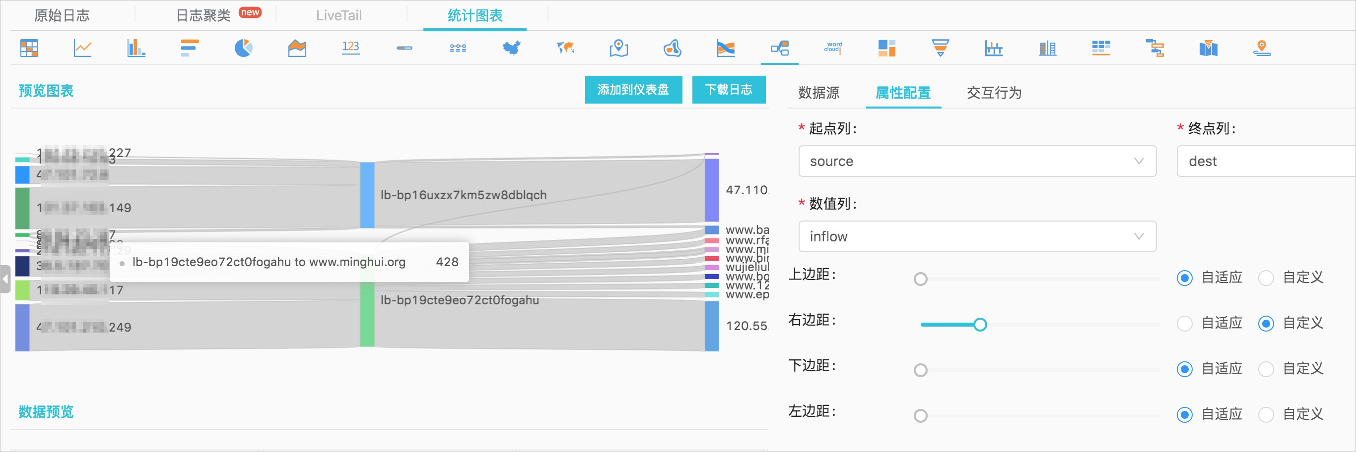Switch to the 原始日志 tab

click(62, 16)
